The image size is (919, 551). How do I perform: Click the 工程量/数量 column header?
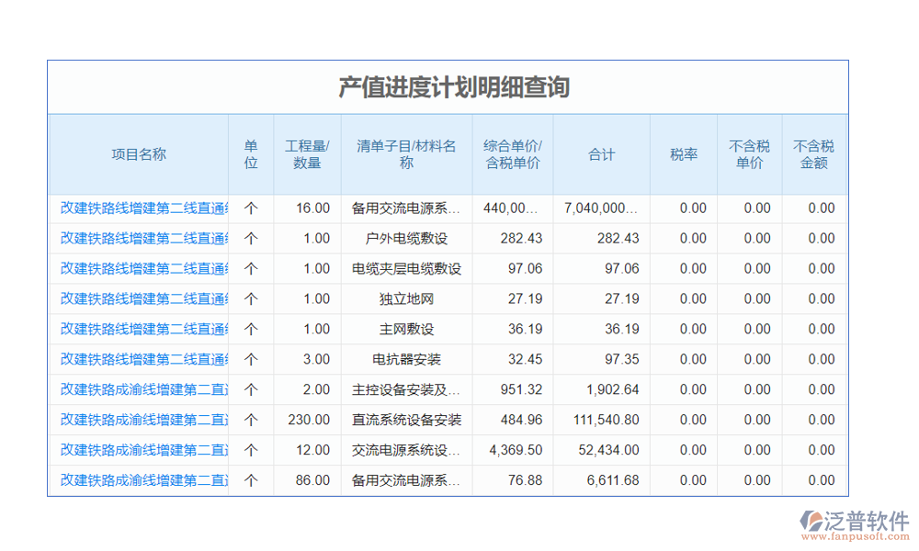click(x=306, y=153)
